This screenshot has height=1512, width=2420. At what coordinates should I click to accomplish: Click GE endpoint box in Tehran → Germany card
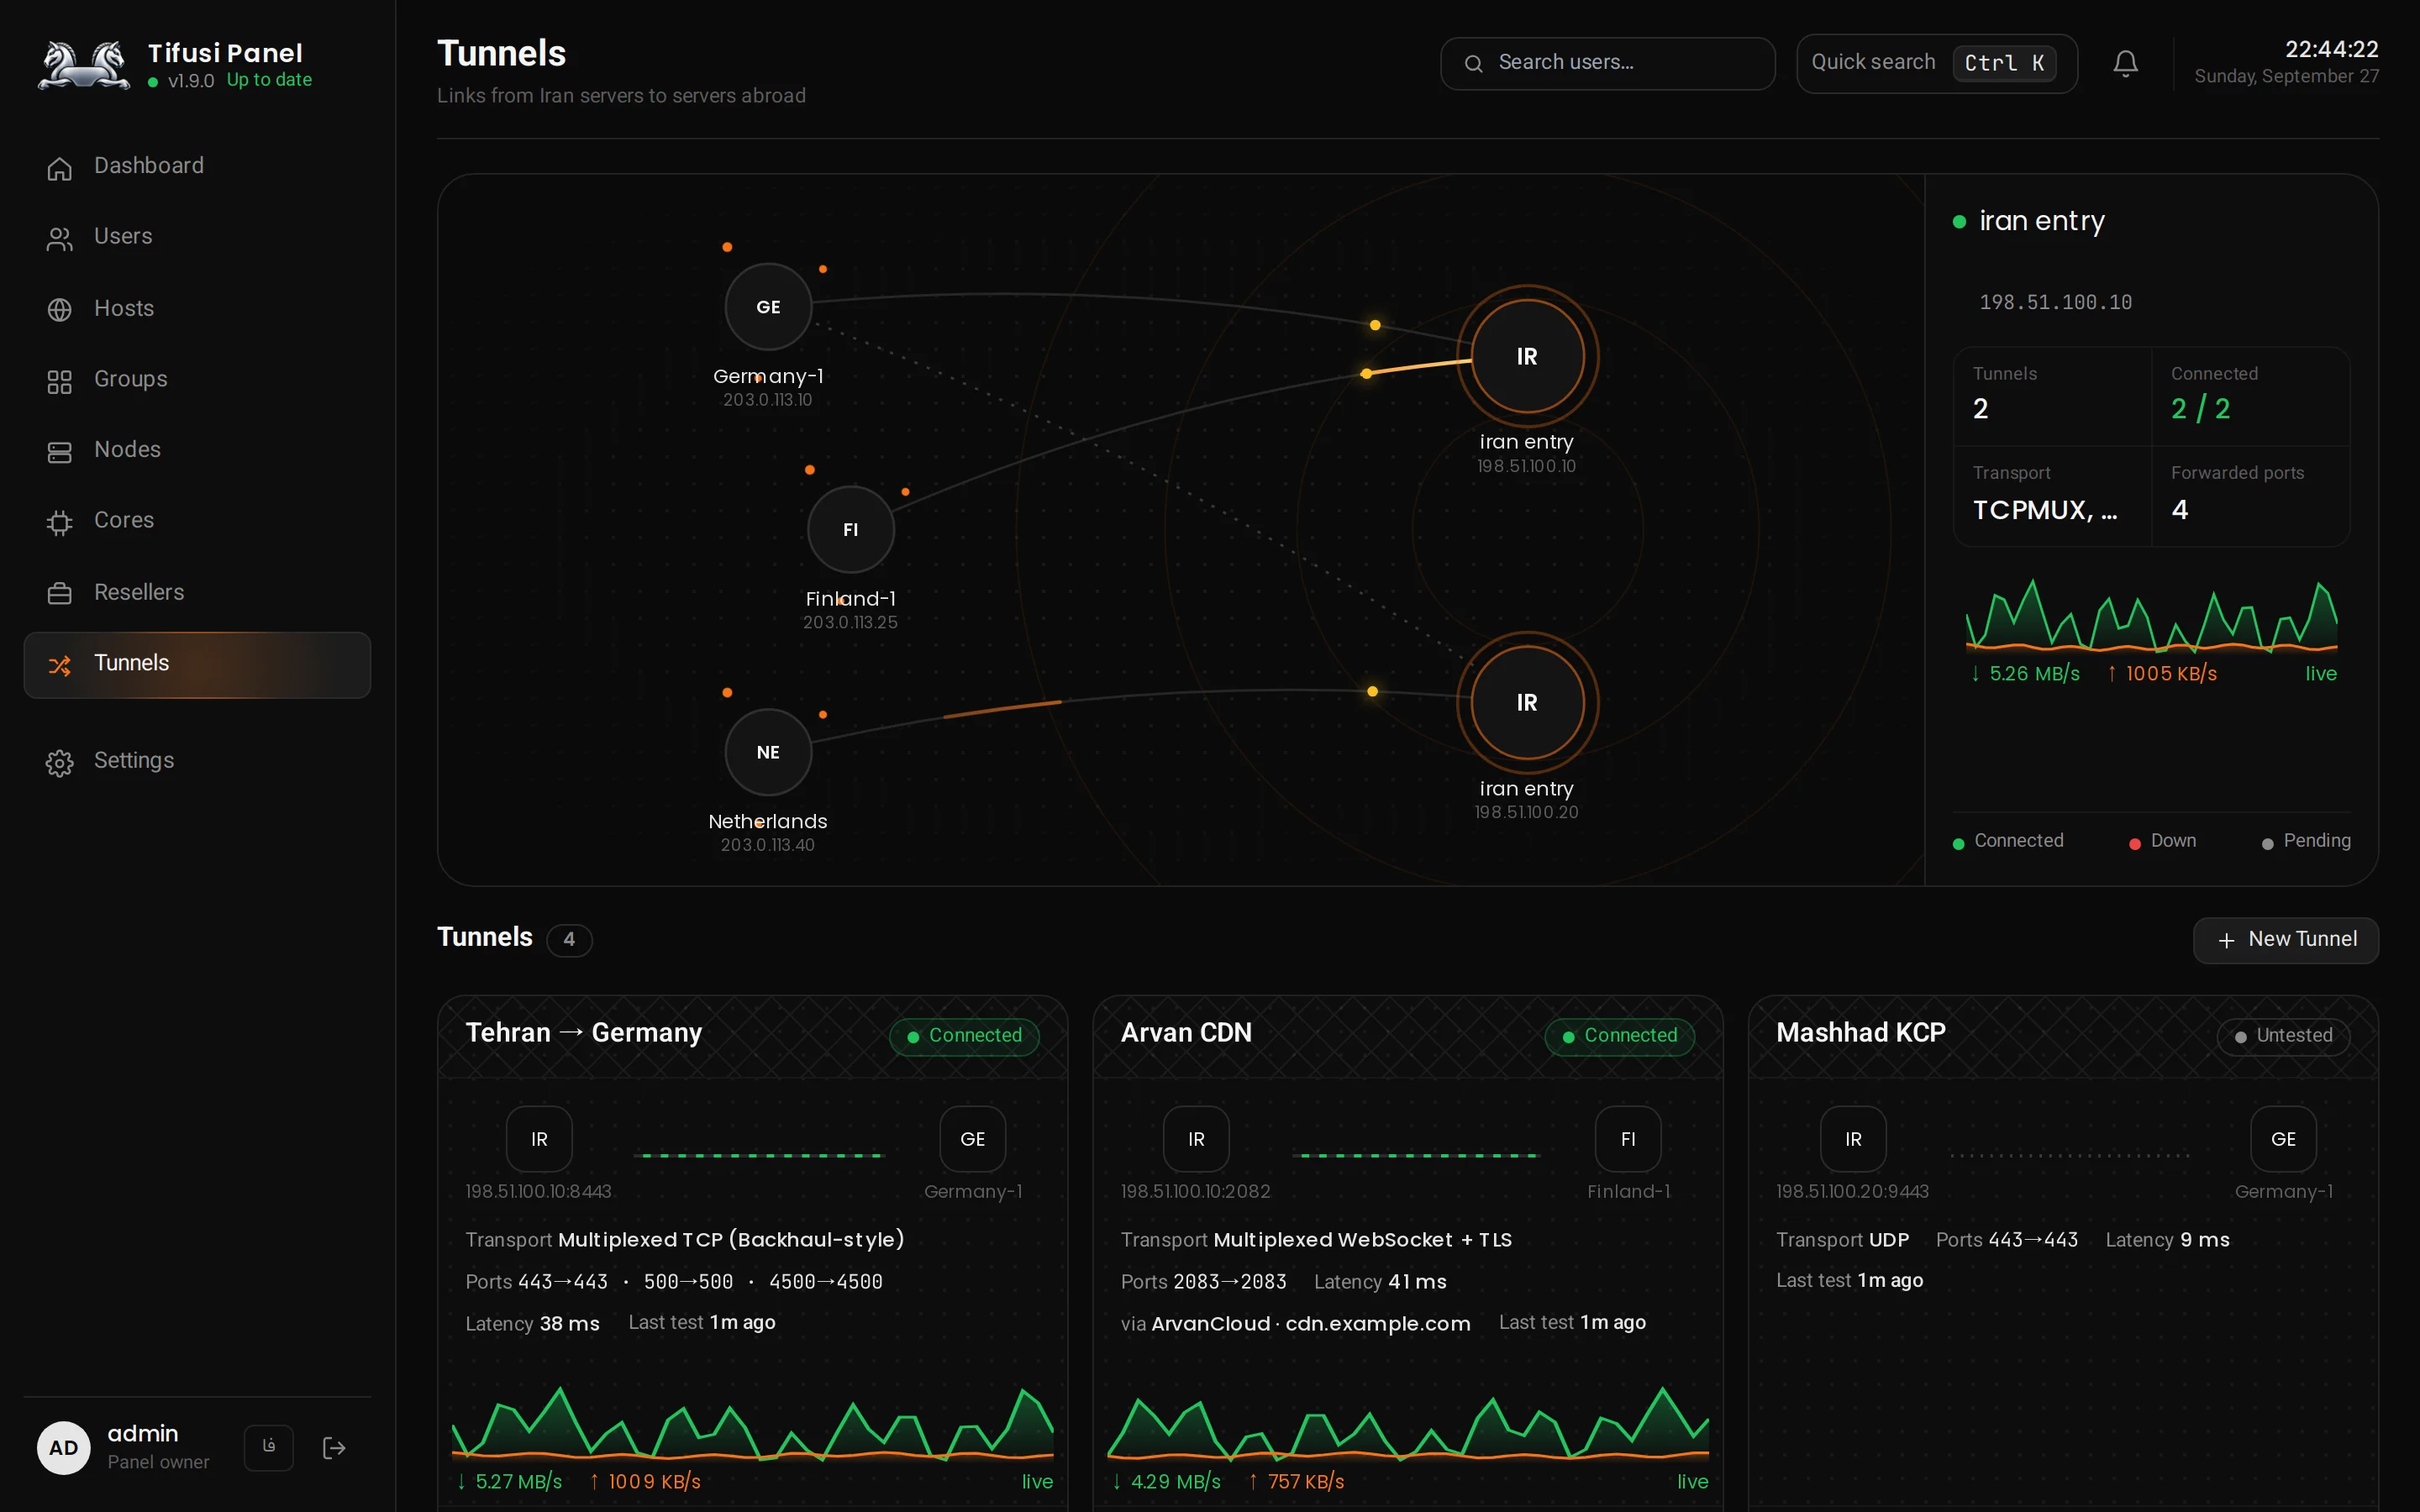click(972, 1139)
